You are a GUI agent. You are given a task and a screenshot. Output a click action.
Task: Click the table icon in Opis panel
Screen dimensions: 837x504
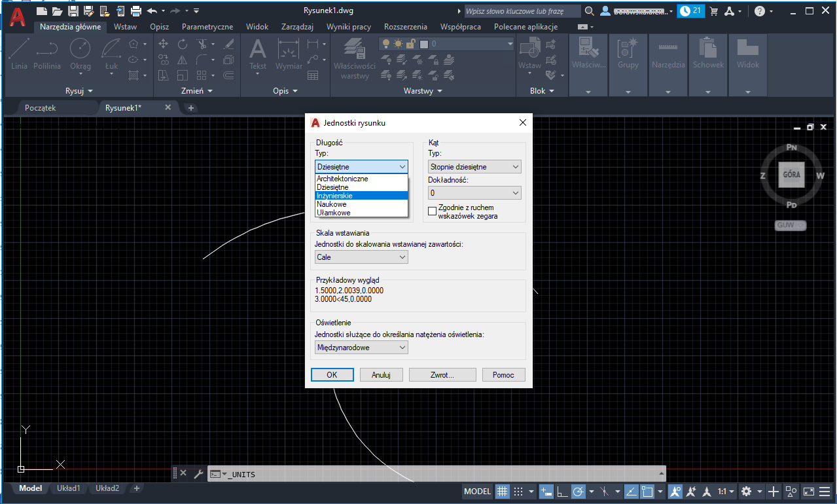click(313, 75)
